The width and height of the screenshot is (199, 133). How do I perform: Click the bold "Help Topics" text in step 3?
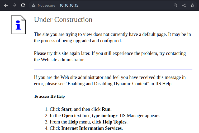tap(115, 122)
